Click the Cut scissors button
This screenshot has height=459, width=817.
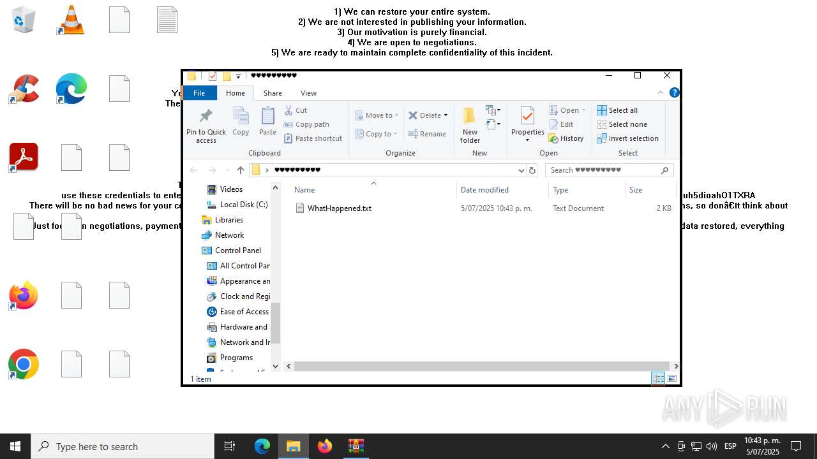[296, 110]
